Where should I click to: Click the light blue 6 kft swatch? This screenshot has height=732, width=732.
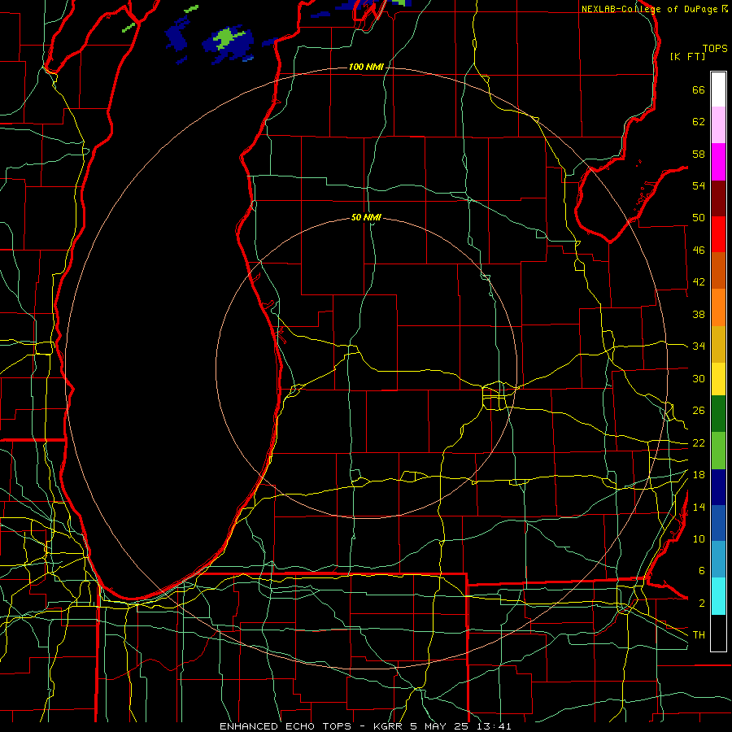[x=718, y=560]
